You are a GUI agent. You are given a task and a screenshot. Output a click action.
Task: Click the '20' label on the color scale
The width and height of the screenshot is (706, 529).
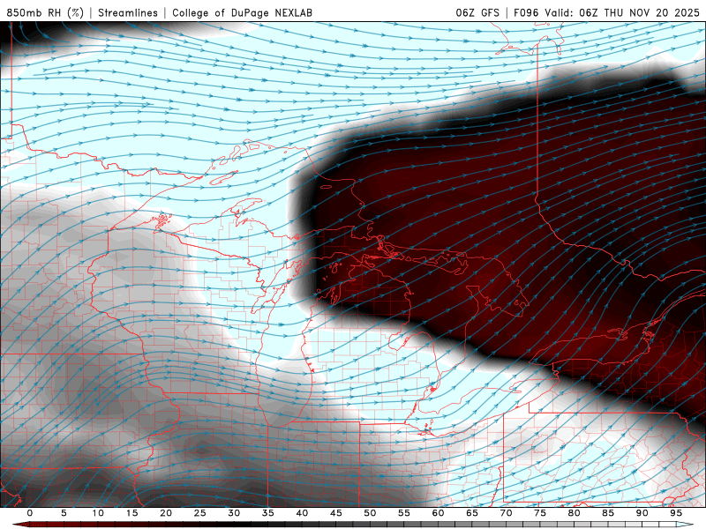166,513
